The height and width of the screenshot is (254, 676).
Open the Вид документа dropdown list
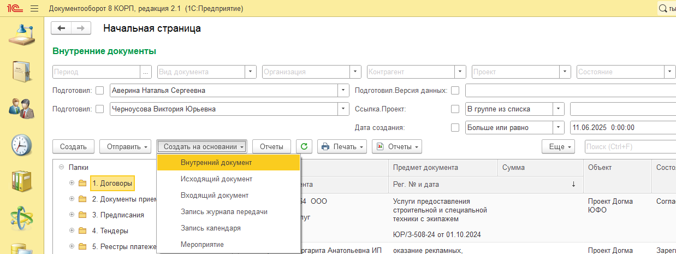point(251,72)
